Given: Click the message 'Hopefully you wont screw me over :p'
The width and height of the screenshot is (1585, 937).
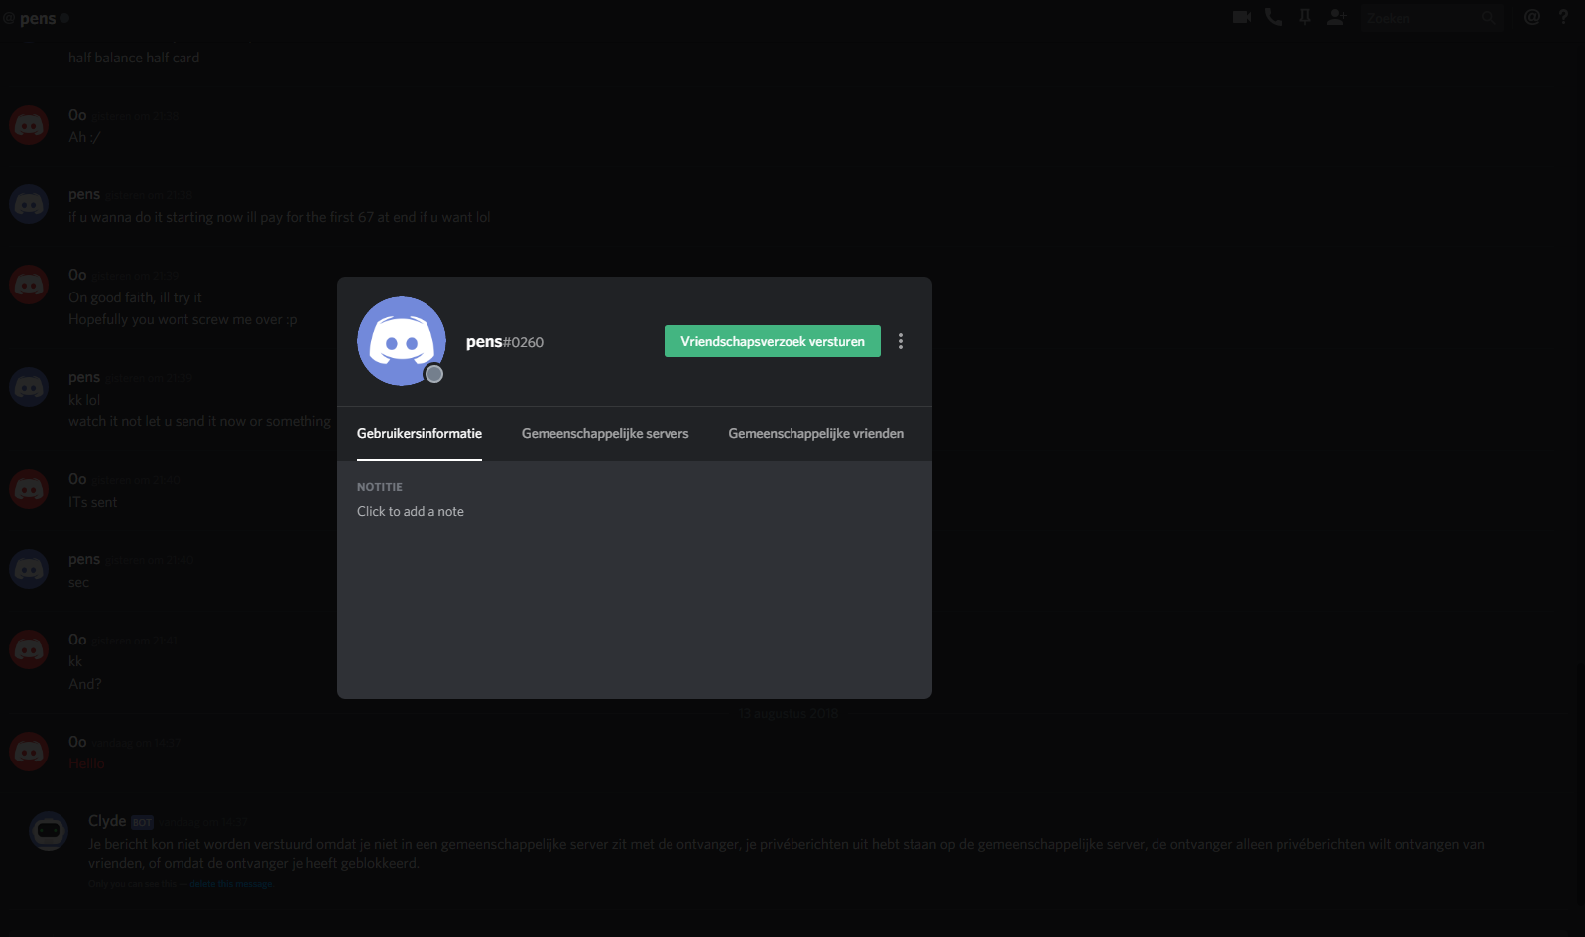Looking at the screenshot, I should coord(183,319).
